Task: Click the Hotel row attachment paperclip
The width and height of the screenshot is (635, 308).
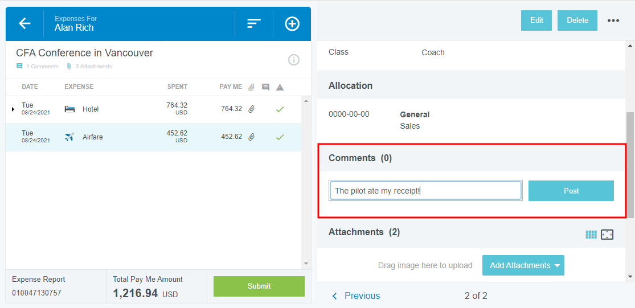Action: point(251,109)
